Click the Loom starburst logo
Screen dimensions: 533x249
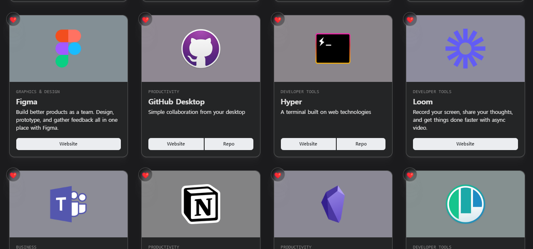(465, 49)
